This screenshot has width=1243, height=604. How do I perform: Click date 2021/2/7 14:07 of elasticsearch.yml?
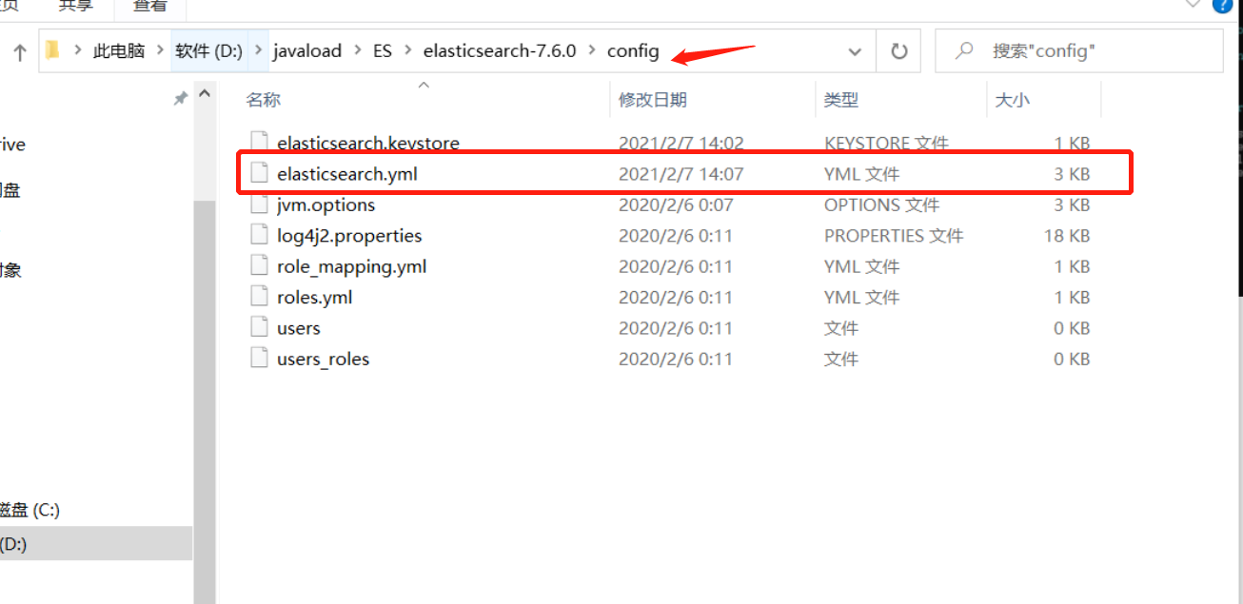point(681,174)
